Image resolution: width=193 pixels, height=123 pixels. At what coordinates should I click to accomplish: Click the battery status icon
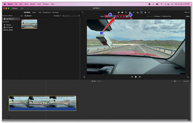point(157,4)
